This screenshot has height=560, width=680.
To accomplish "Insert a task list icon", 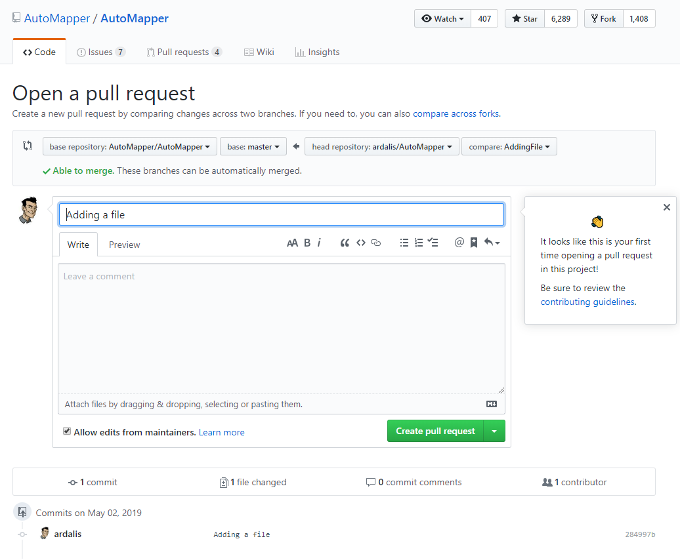I will (x=433, y=243).
